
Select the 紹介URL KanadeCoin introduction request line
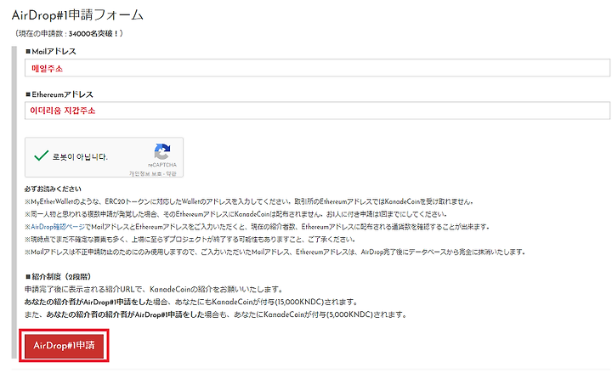[x=154, y=289]
